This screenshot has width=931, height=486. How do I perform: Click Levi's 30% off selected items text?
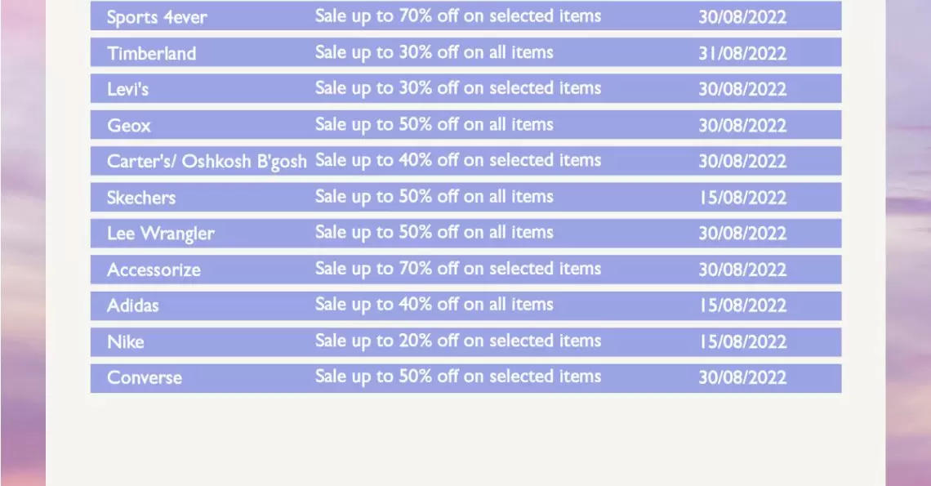click(458, 88)
